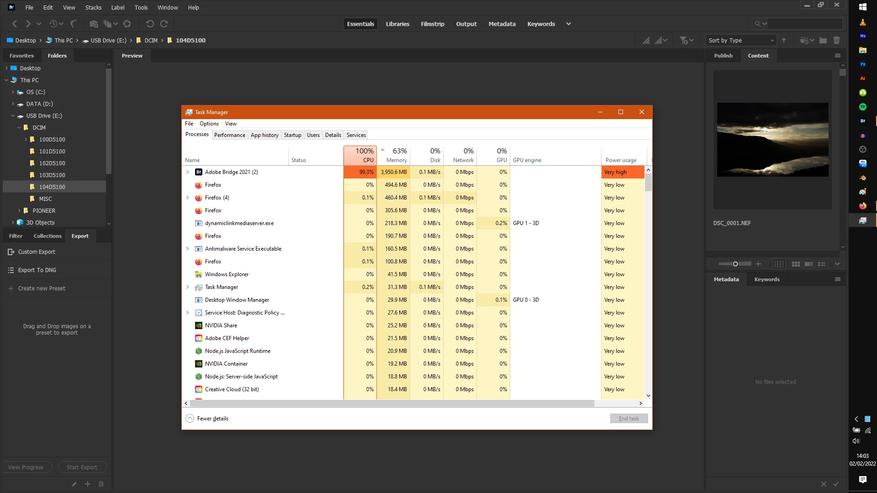Click the filter by rating funnel icon

pyautogui.click(x=683, y=40)
